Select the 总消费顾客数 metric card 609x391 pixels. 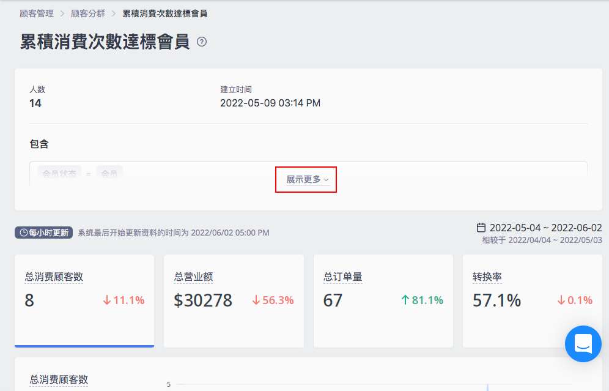click(x=84, y=301)
